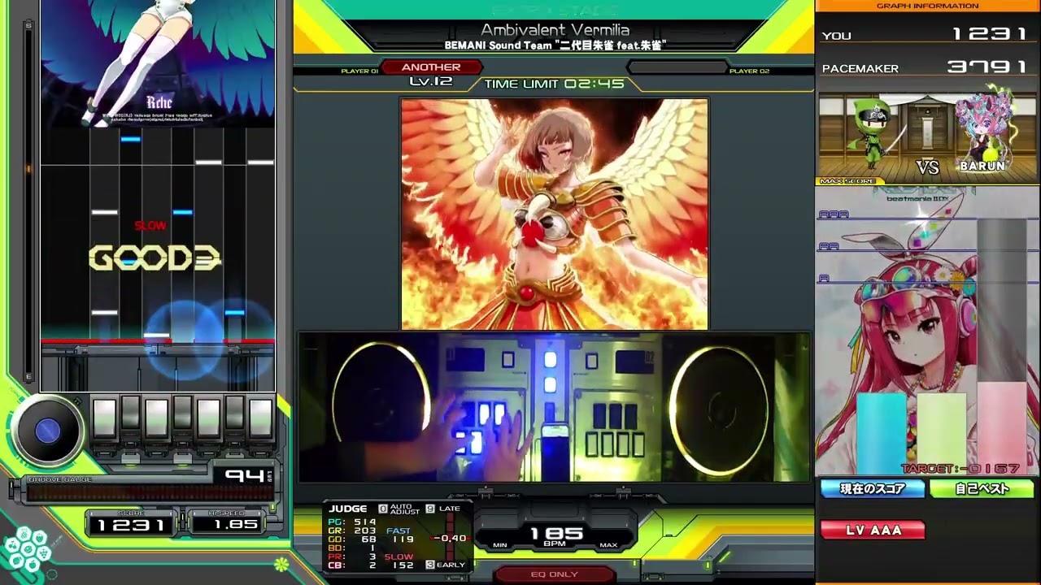Screen dimensions: 1041x585
Task: Click the -0.40 timing offset readout
Action: click(450, 538)
